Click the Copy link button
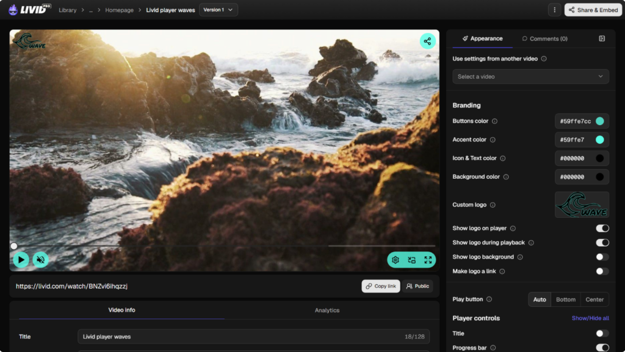Image resolution: width=625 pixels, height=352 pixels. click(381, 286)
